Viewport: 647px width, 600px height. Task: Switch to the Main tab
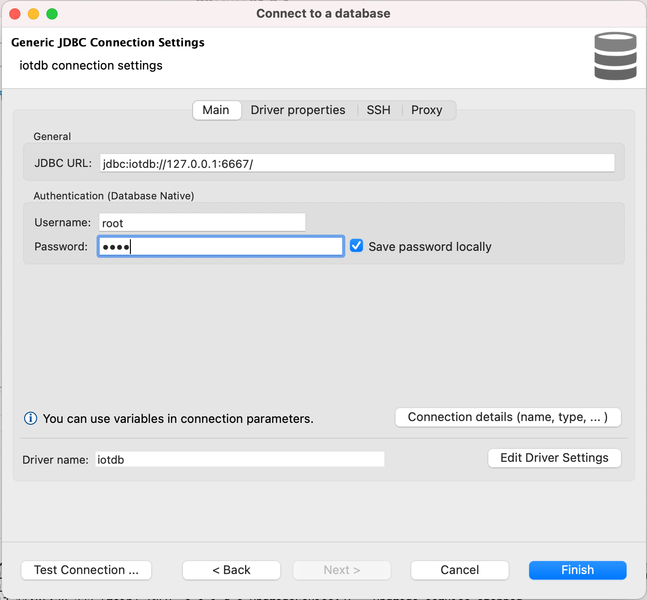pyautogui.click(x=216, y=110)
